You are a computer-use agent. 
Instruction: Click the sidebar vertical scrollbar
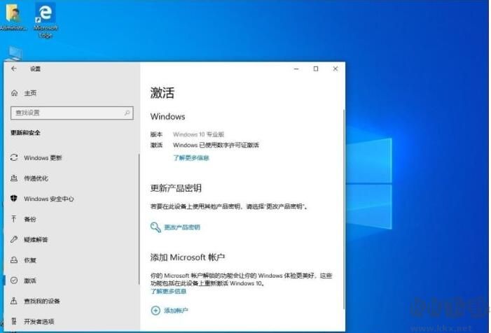(139, 219)
